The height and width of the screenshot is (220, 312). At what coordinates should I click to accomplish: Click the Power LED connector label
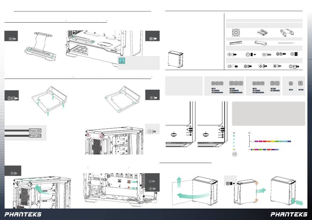click(x=35, y=136)
